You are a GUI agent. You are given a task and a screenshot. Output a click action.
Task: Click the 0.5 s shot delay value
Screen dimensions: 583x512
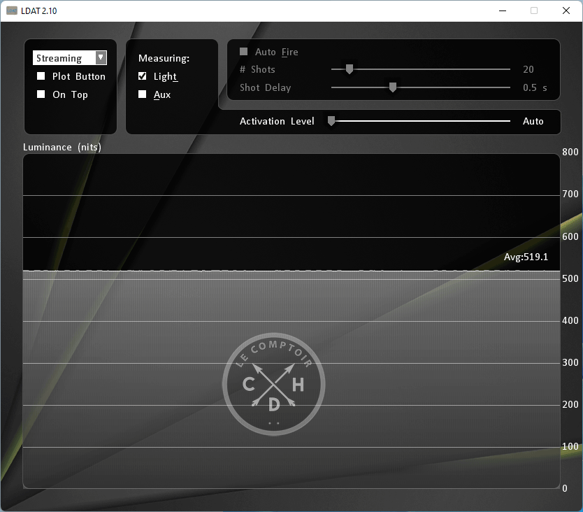coord(535,87)
